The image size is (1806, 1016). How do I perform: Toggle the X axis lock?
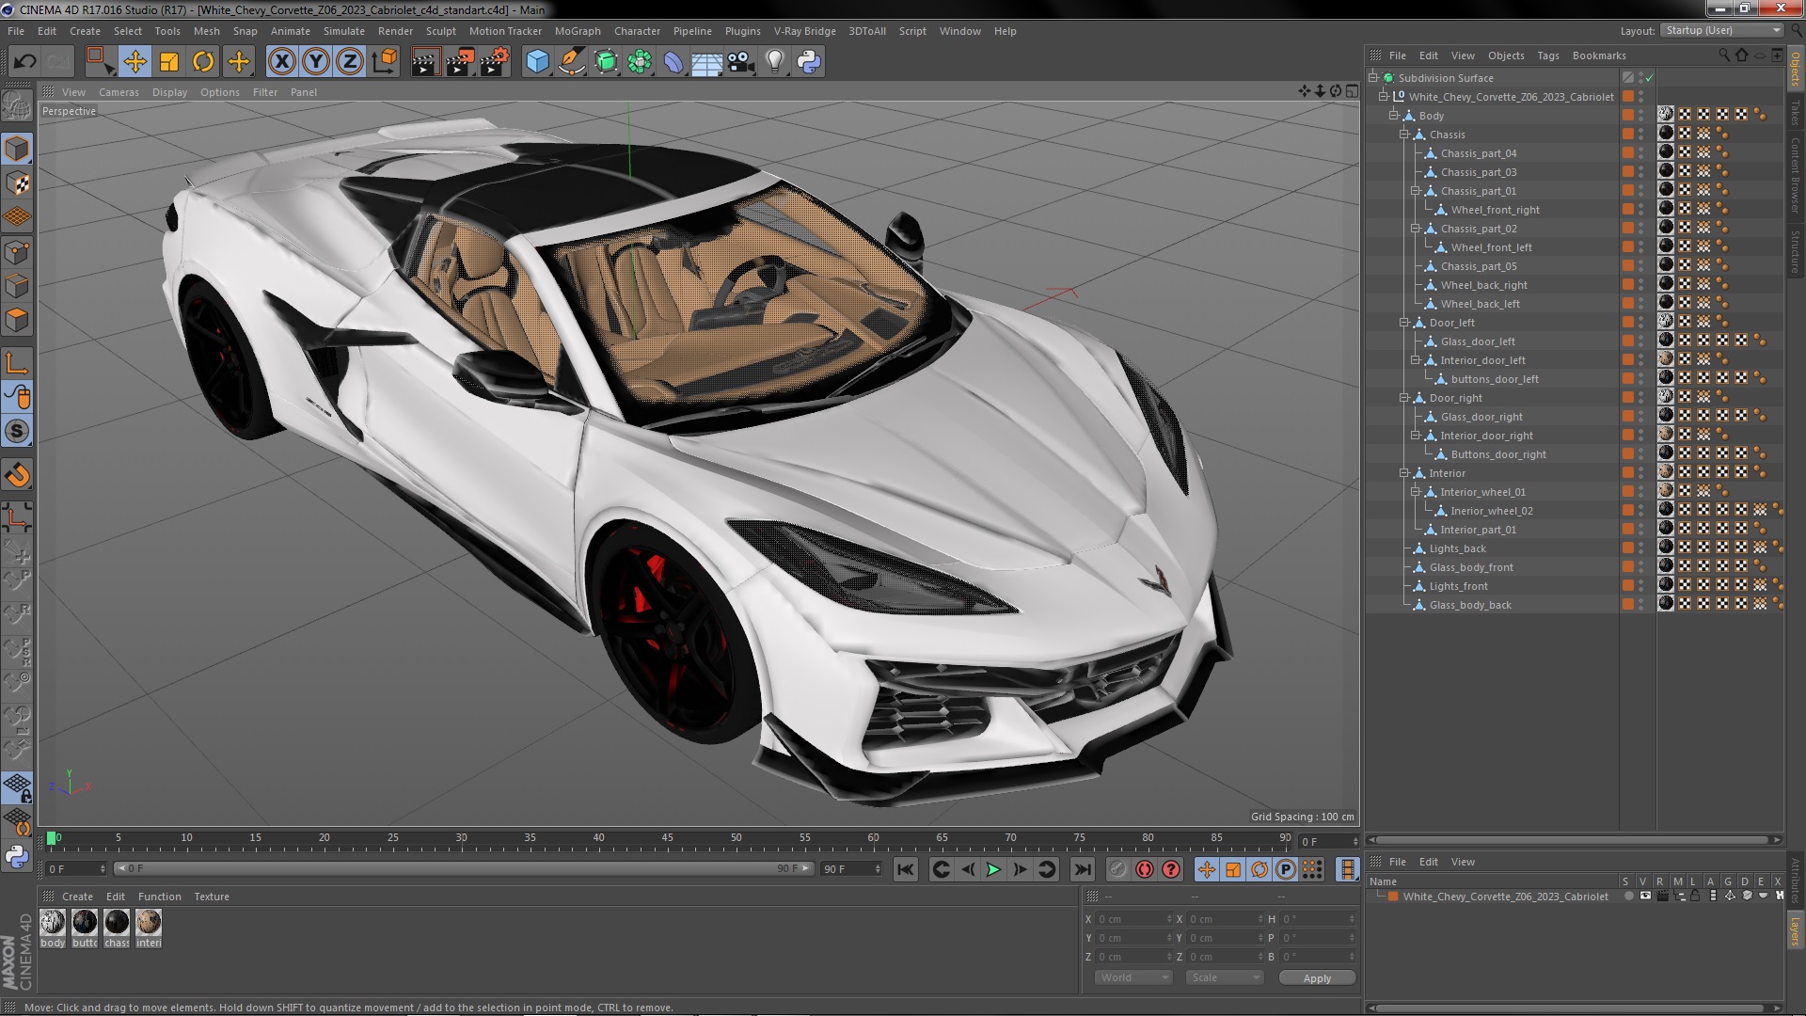(x=281, y=62)
